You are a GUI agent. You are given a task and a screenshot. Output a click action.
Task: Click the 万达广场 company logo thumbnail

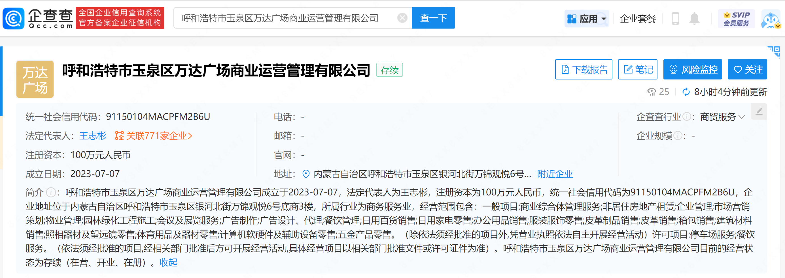[x=35, y=79]
